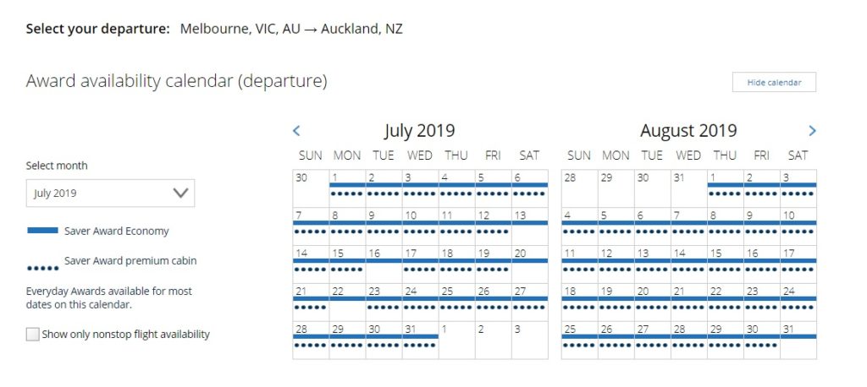Select August 24 departure date

(798, 303)
